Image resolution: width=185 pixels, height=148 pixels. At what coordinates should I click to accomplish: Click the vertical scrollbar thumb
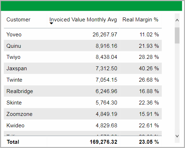click(177, 35)
